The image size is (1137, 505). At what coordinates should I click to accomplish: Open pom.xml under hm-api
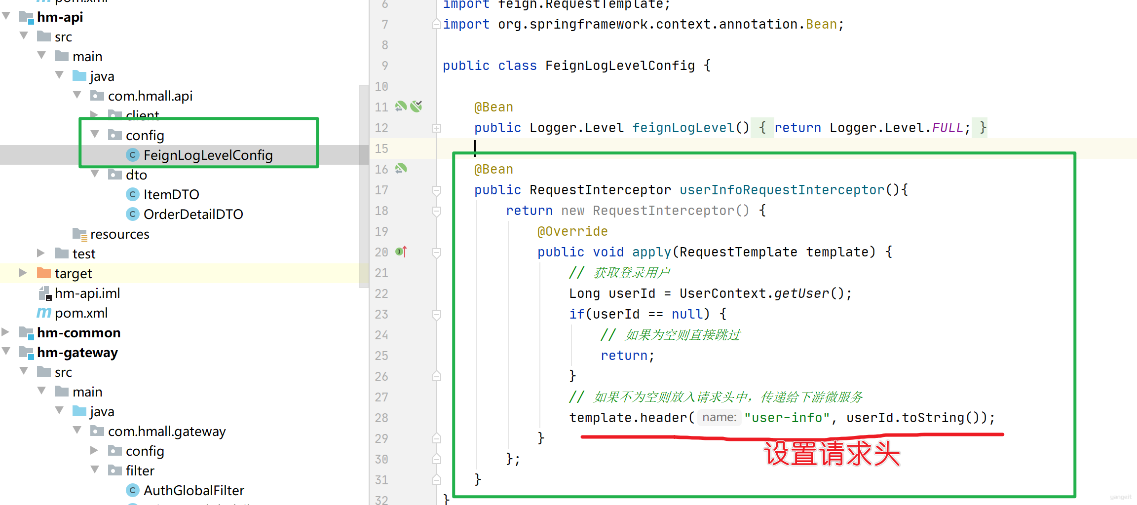tap(81, 313)
